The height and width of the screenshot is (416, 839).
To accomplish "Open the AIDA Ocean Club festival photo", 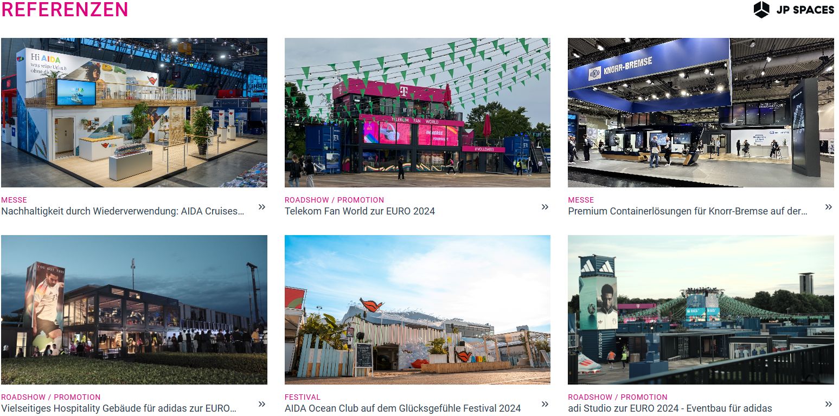I will tap(418, 310).
